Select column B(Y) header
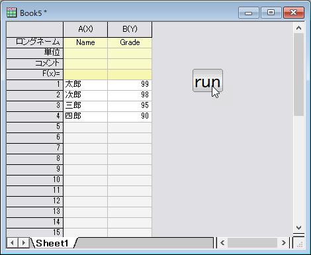The height and width of the screenshot is (255, 311). coord(130,29)
